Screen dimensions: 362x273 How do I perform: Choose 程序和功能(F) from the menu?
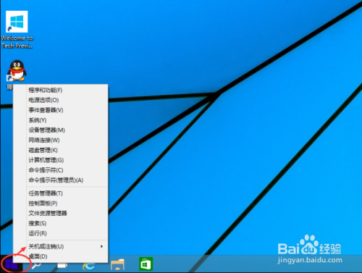(x=60, y=91)
